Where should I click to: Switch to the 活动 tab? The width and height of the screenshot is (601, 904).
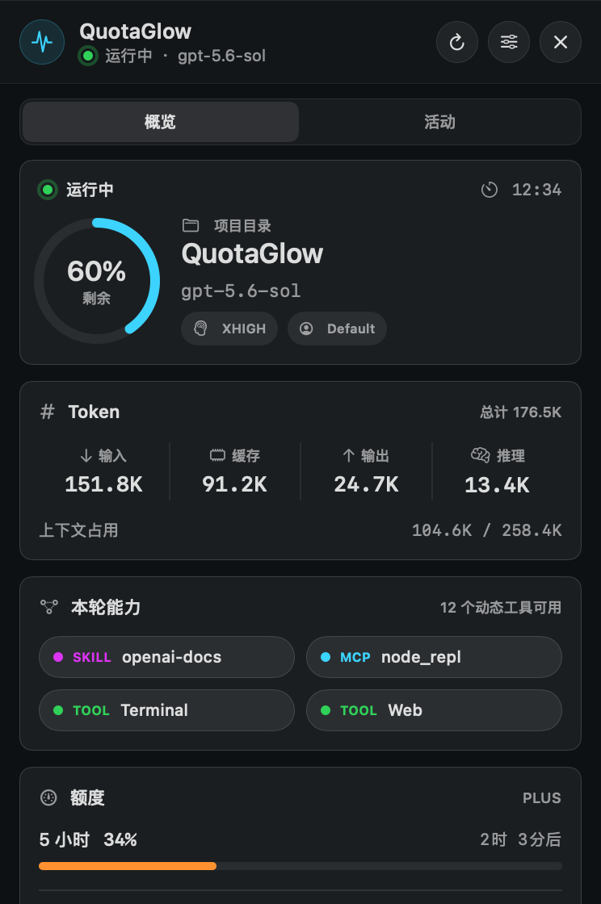[x=439, y=122]
